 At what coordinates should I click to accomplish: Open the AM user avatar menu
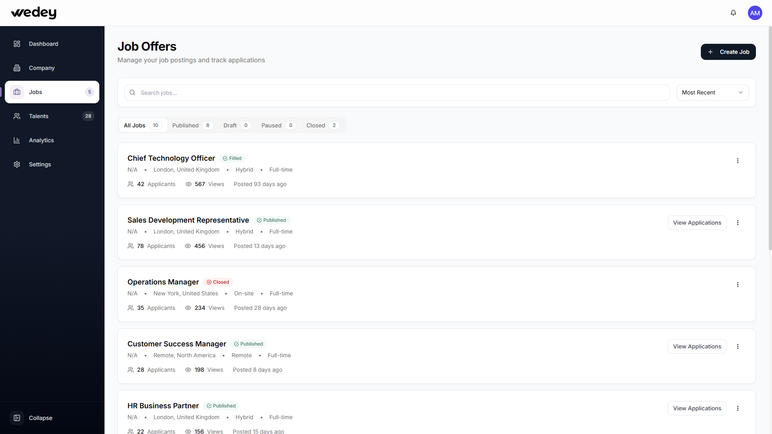coord(755,13)
